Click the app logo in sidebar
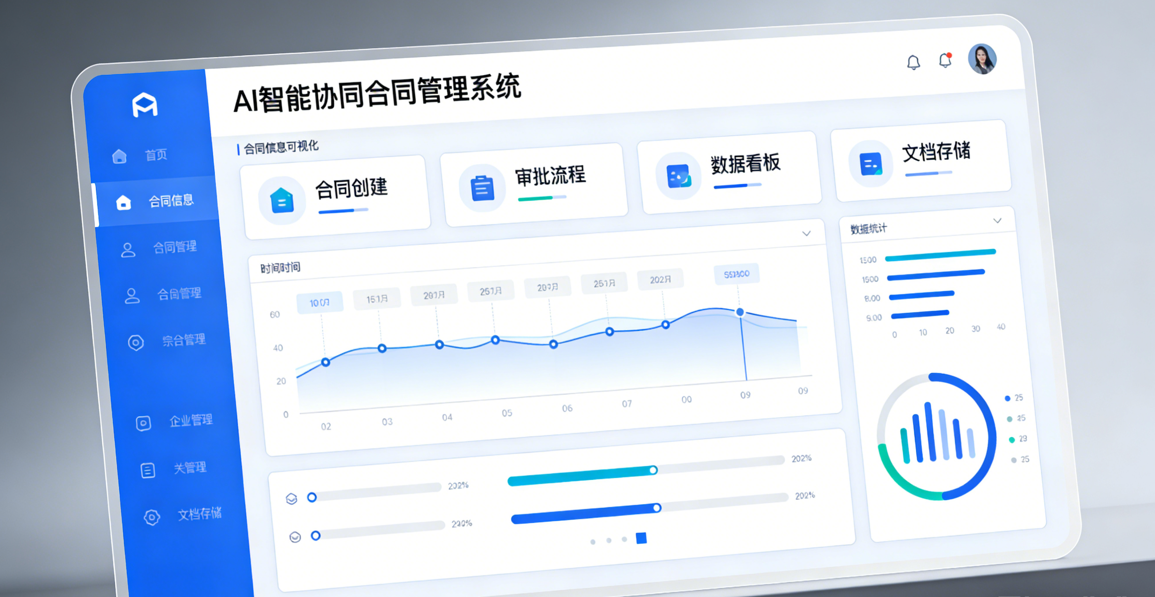Viewport: 1155px width, 597px height. point(145,105)
